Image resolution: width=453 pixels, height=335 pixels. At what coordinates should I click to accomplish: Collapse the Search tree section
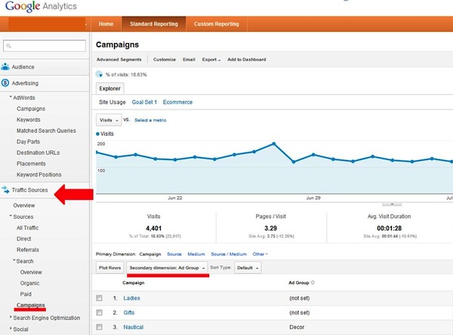pos(14,260)
